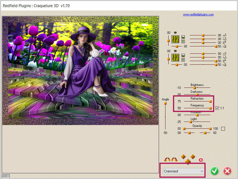Click the lower layer rotate arrow icon
The width and height of the screenshot is (238, 179).
(224, 61)
